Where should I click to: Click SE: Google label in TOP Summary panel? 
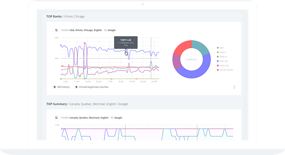click(x=116, y=118)
